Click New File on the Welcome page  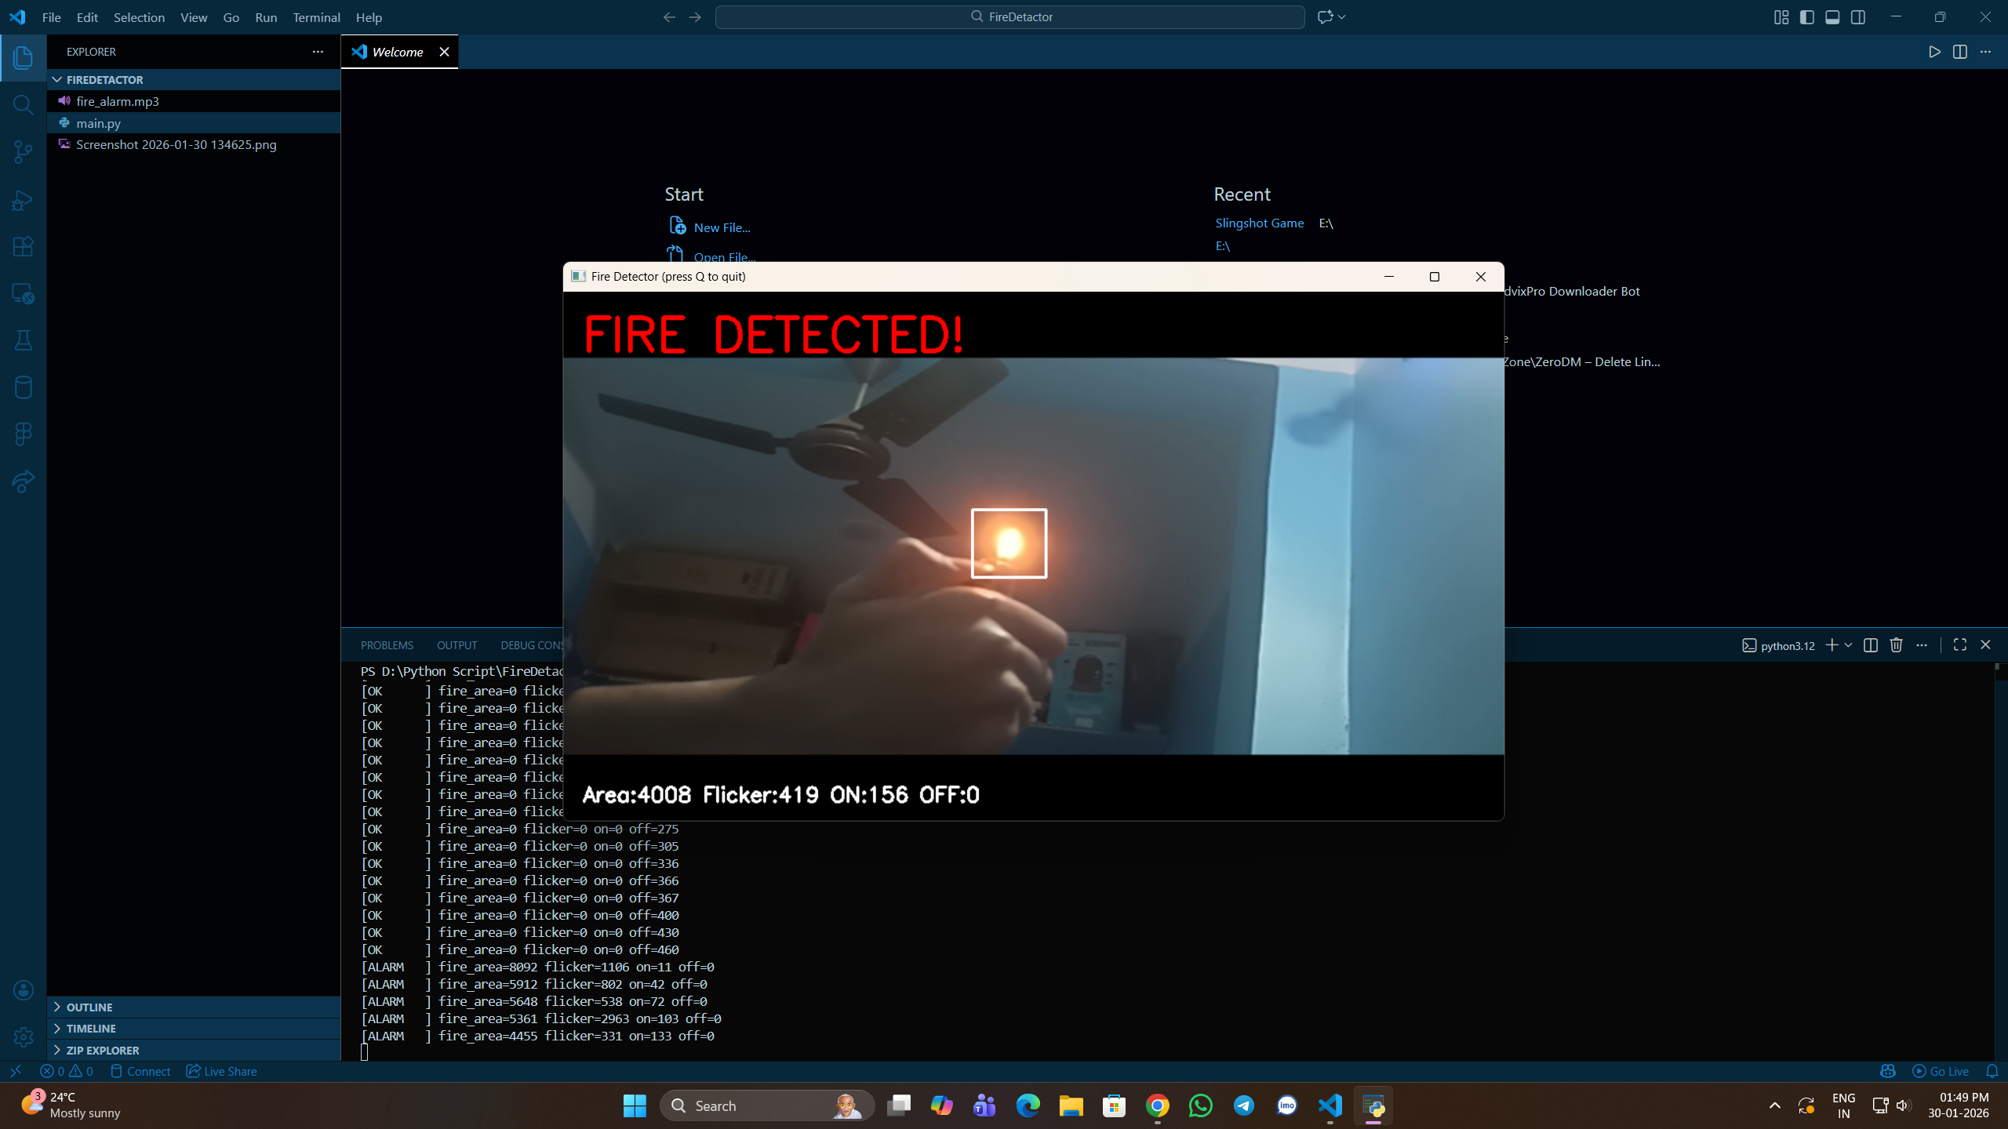pos(720,227)
